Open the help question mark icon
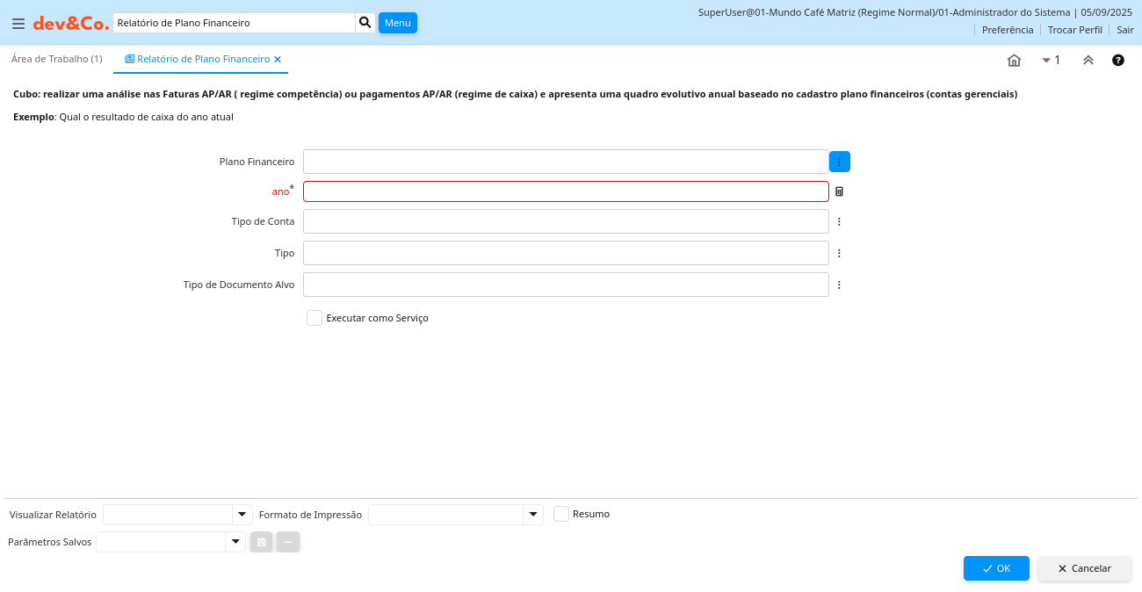 coord(1118,61)
